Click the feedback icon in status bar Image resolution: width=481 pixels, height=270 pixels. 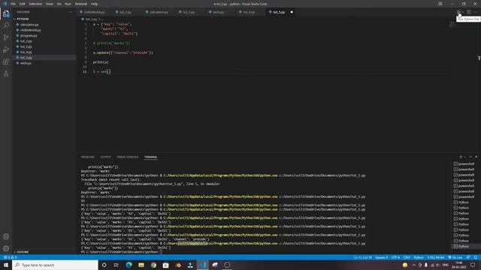468,257
